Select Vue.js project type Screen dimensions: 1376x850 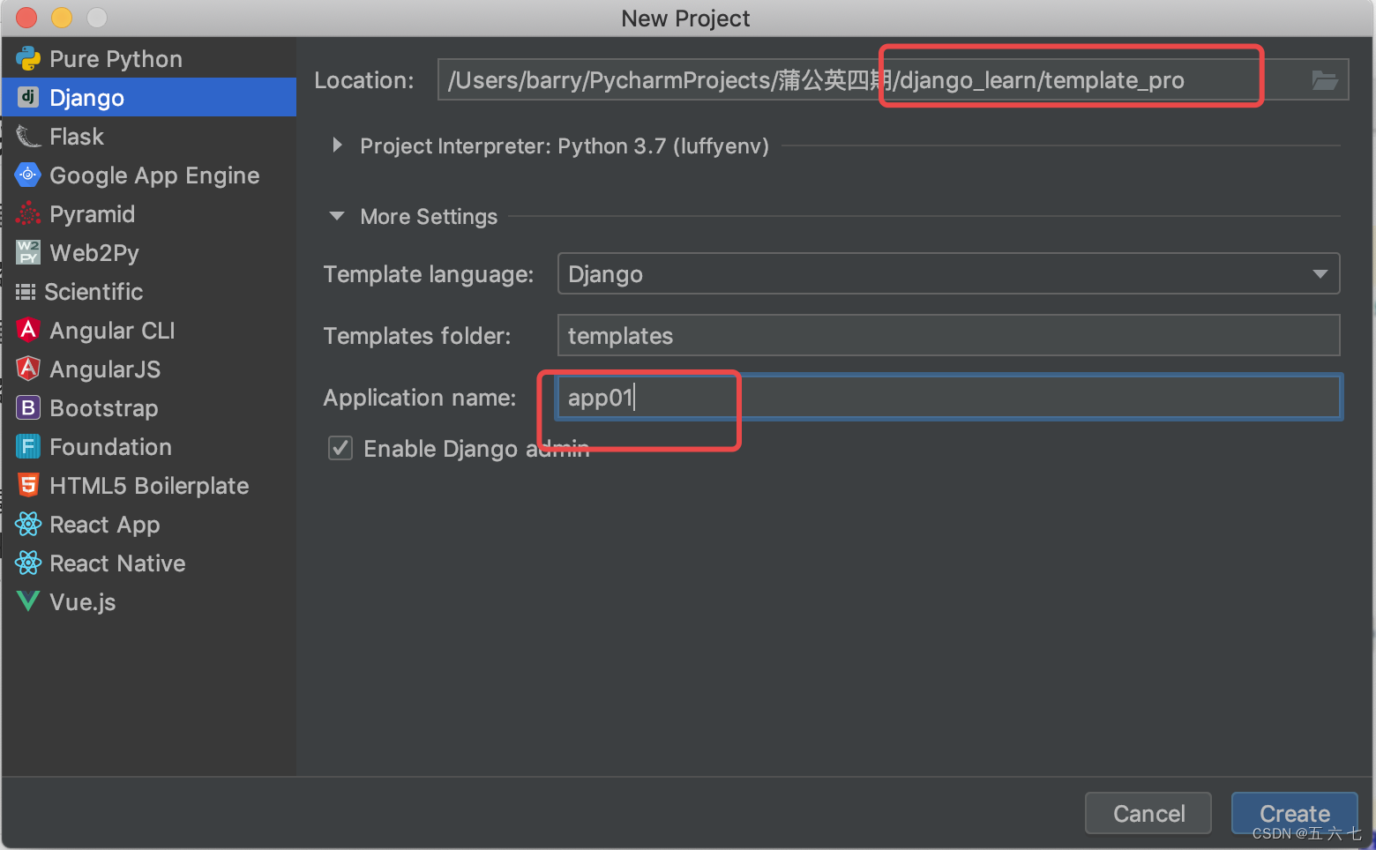[148, 602]
